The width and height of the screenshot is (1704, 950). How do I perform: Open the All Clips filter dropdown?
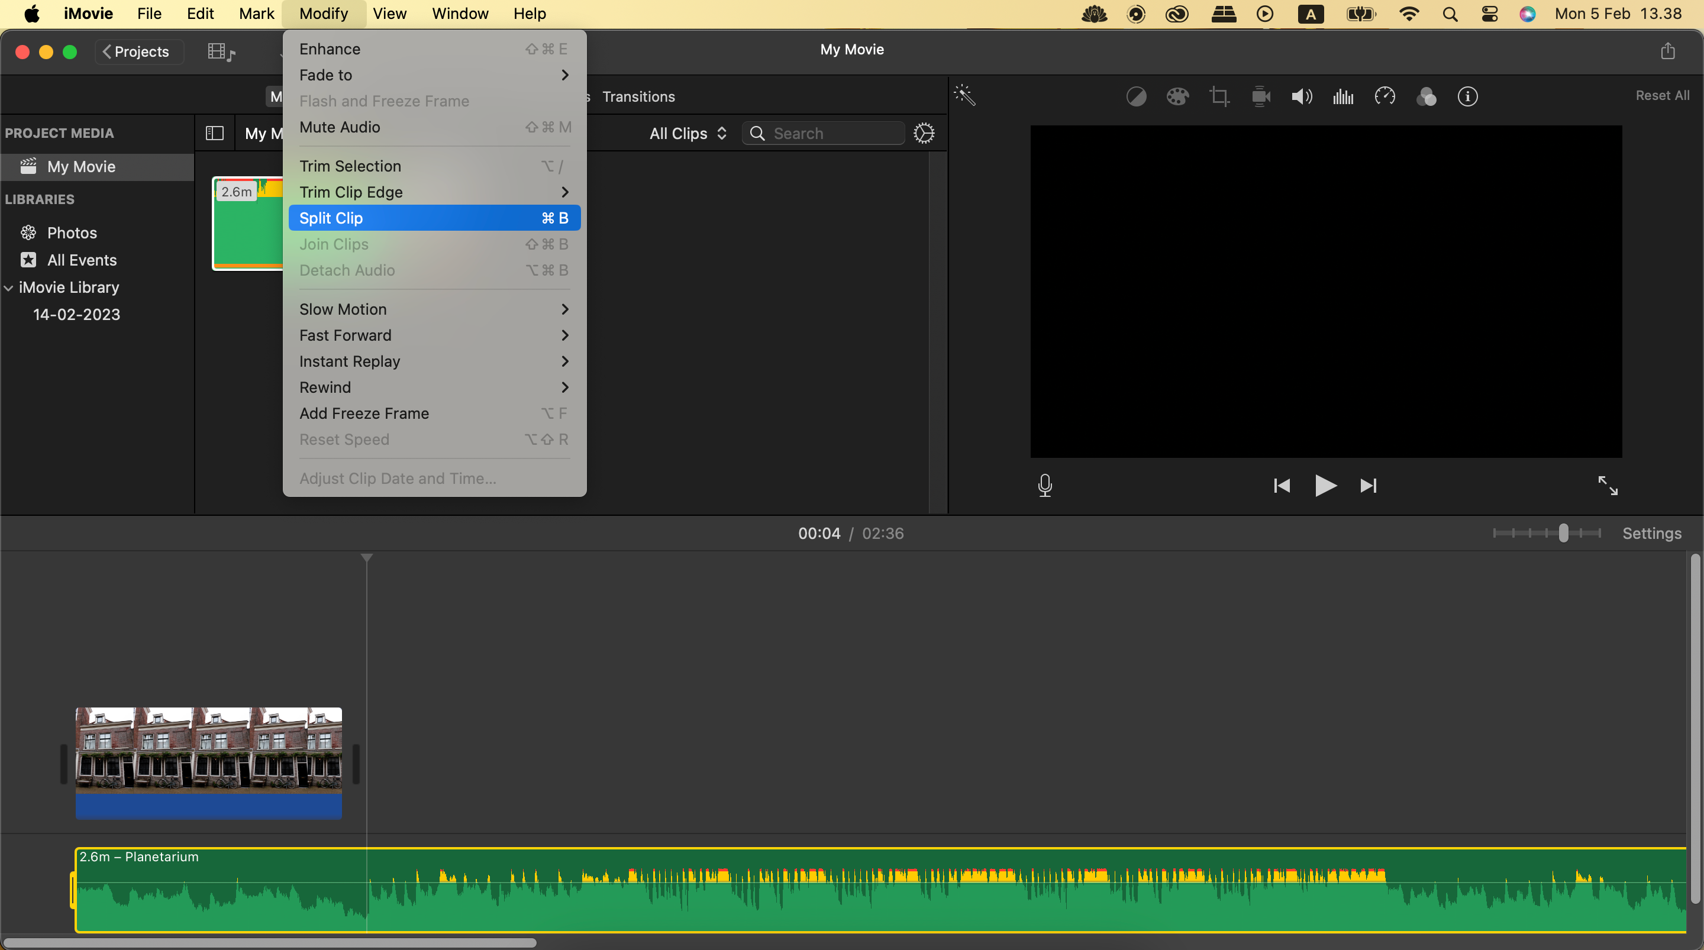point(686,133)
